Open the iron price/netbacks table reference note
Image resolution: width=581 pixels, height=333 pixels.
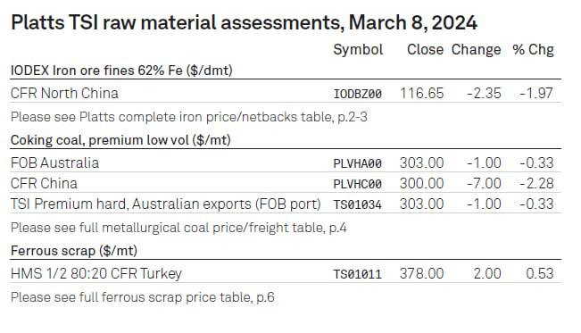tap(189, 117)
